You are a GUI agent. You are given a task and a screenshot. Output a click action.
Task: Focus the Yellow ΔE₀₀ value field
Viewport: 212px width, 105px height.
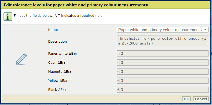(x=163, y=81)
